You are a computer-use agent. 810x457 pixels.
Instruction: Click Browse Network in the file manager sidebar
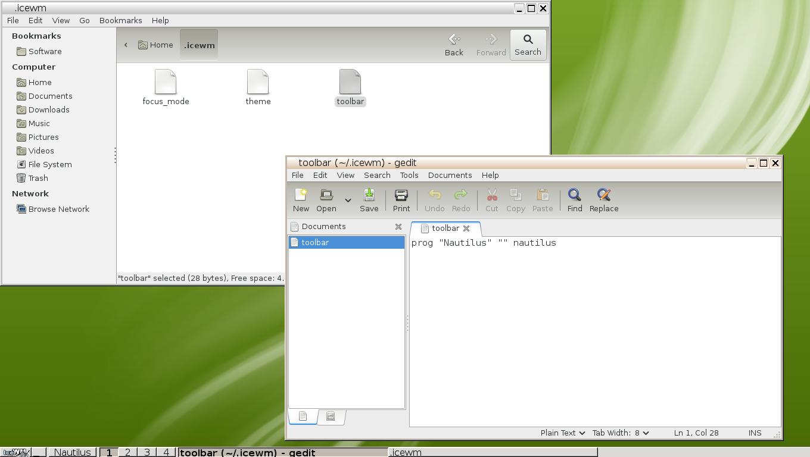(58, 209)
